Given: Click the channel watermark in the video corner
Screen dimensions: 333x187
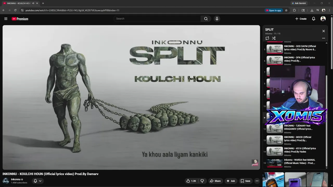Looking at the screenshot, I should (x=255, y=163).
